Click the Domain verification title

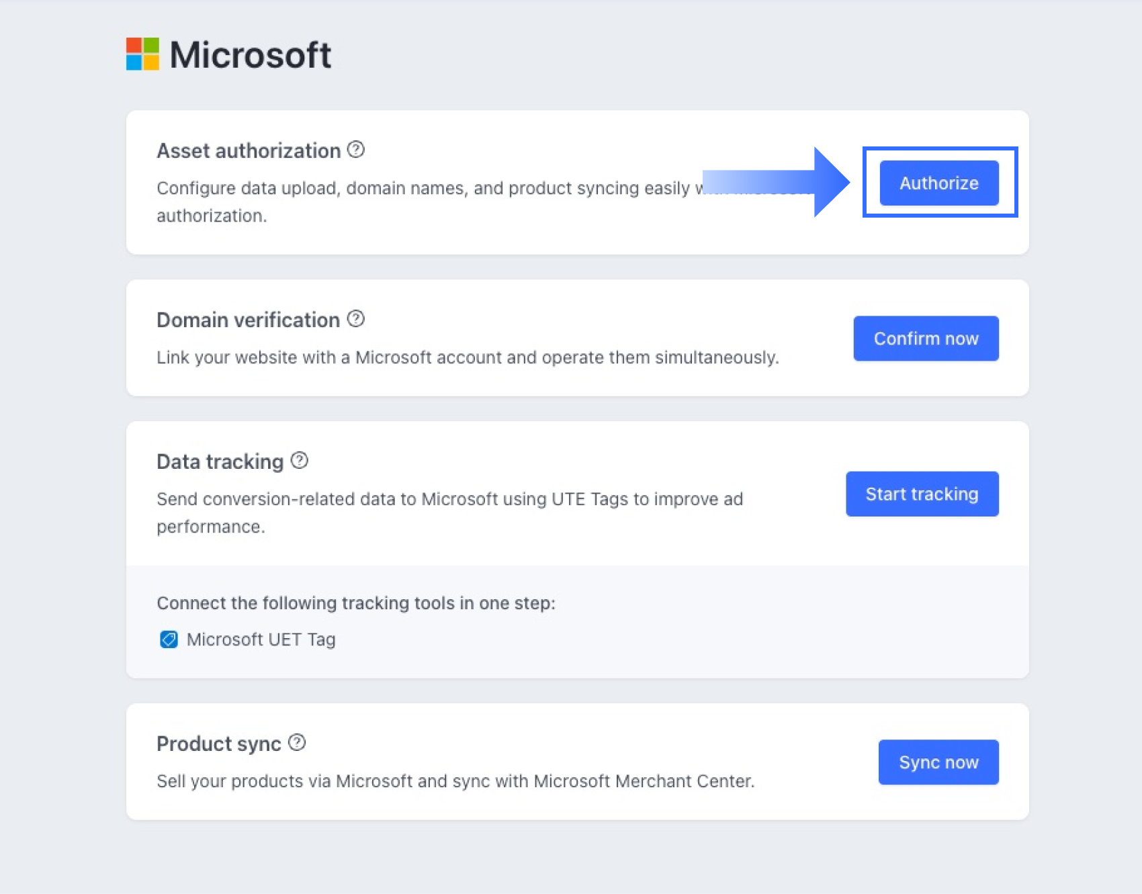pyautogui.click(x=248, y=320)
